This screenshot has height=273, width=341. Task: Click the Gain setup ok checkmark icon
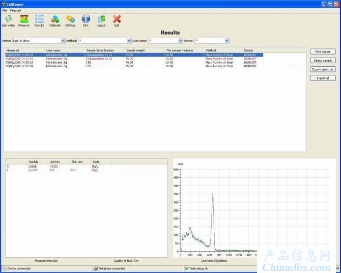(187, 268)
